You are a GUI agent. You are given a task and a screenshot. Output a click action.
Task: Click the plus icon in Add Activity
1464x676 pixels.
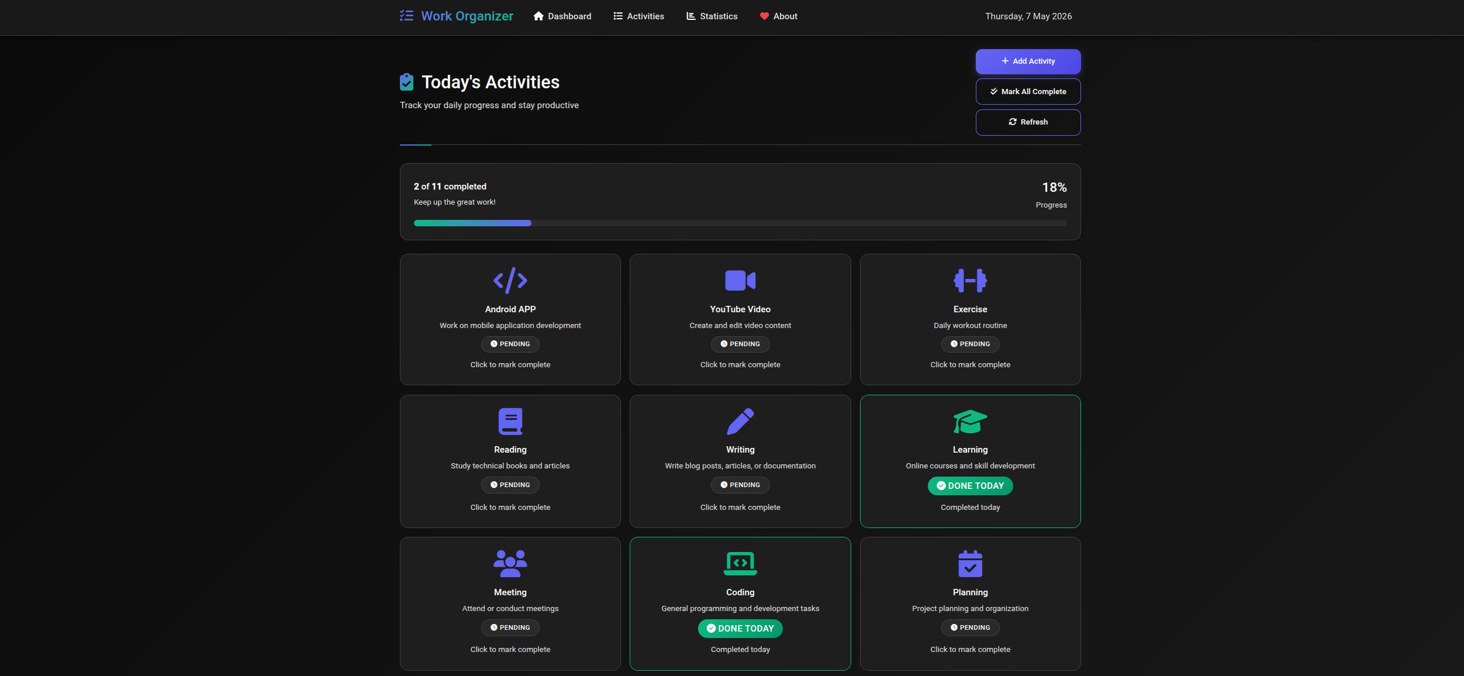point(1005,61)
